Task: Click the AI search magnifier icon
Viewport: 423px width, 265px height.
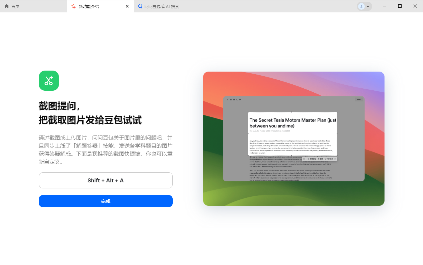Action: 140,6
